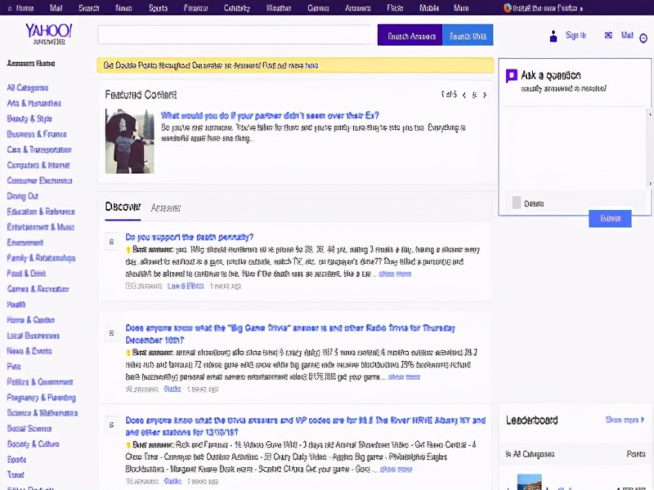Click the Show more arrow in the Leaderboard
654x490 pixels.
(643, 420)
